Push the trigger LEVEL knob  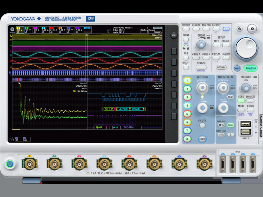(246, 88)
